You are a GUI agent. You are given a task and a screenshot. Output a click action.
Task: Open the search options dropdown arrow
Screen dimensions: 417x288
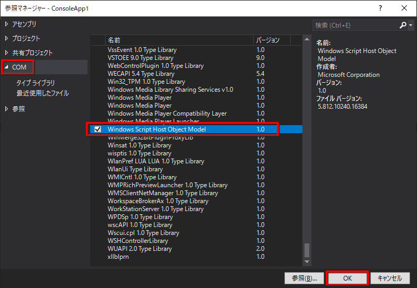pos(411,25)
